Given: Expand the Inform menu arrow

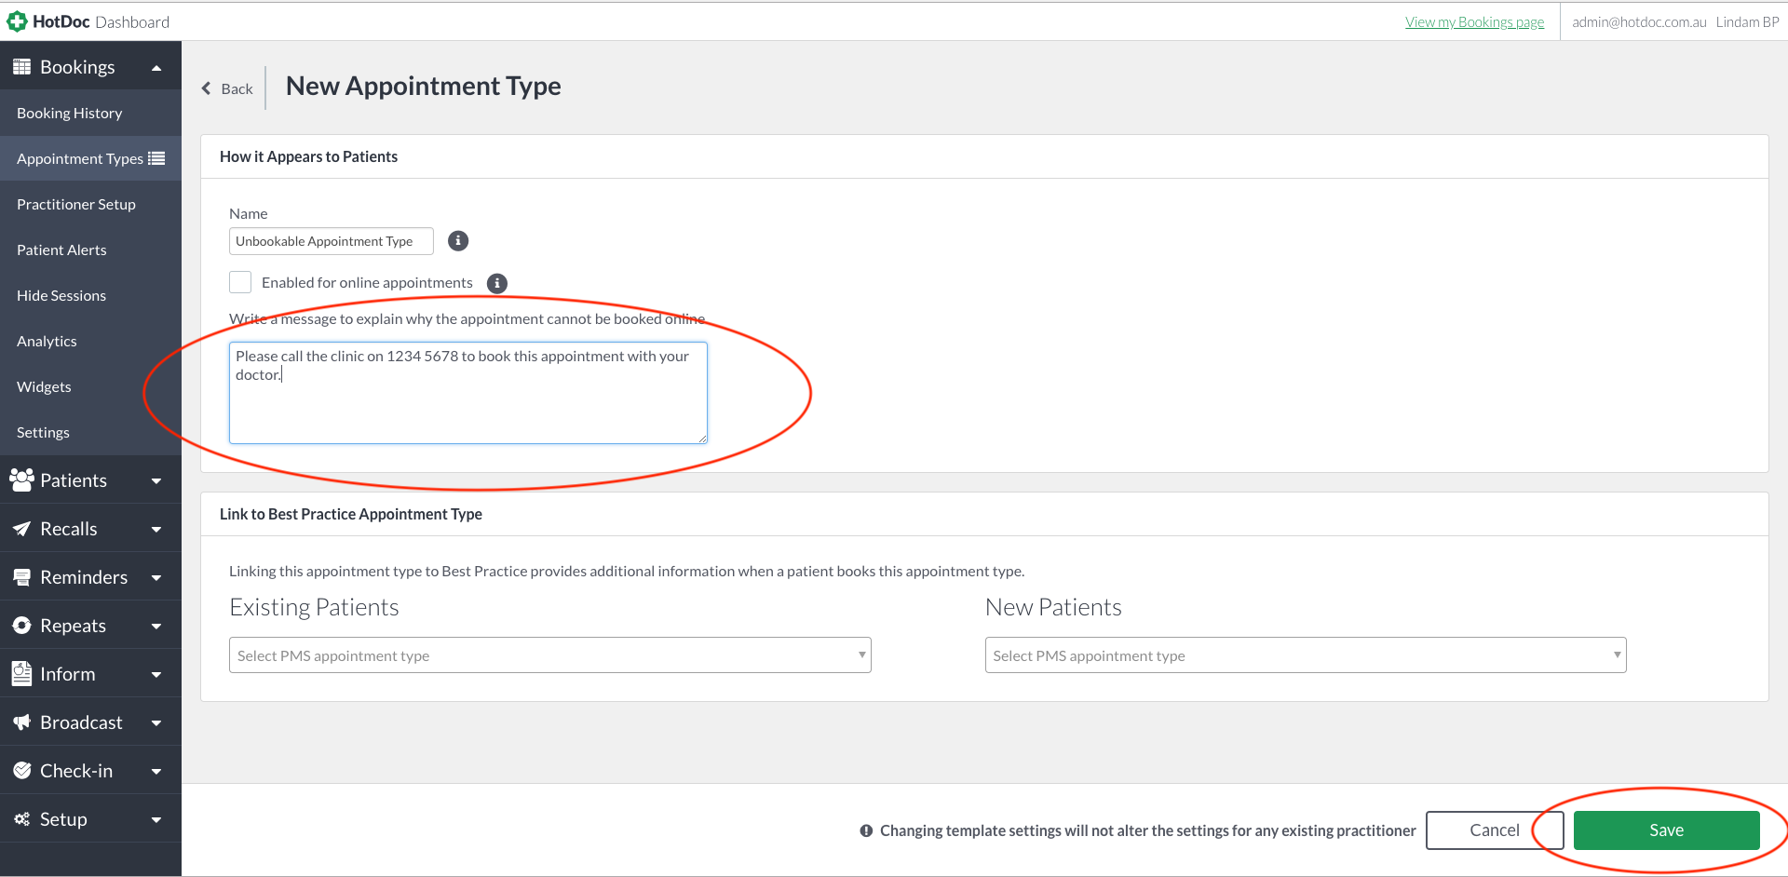Looking at the screenshot, I should pyautogui.click(x=156, y=675).
